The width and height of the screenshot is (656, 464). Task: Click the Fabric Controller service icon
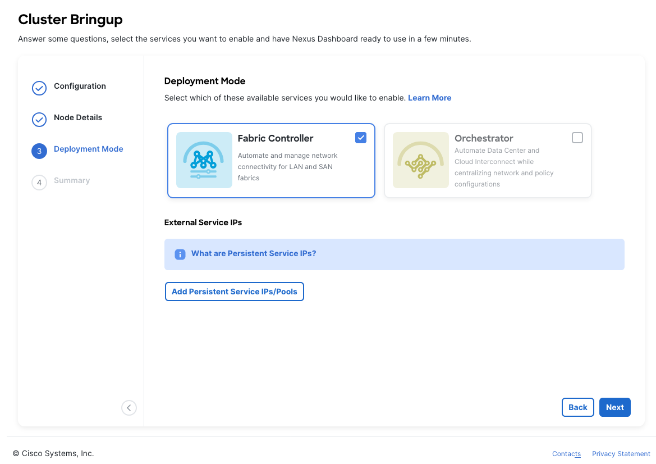pos(204,160)
